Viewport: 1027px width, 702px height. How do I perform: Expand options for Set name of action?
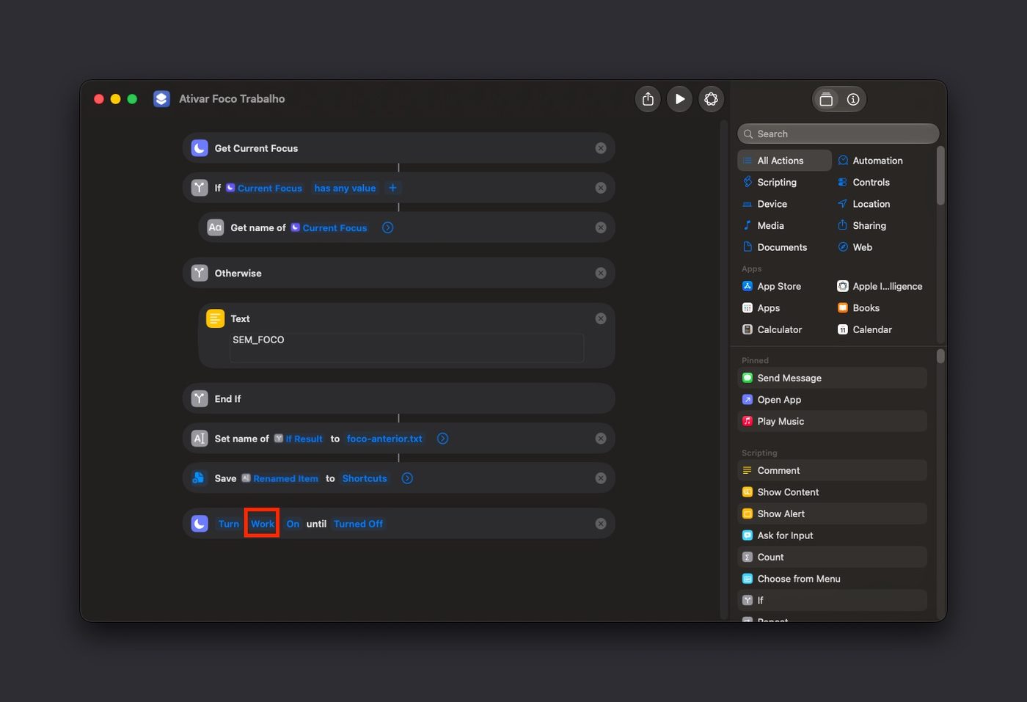pyautogui.click(x=443, y=439)
